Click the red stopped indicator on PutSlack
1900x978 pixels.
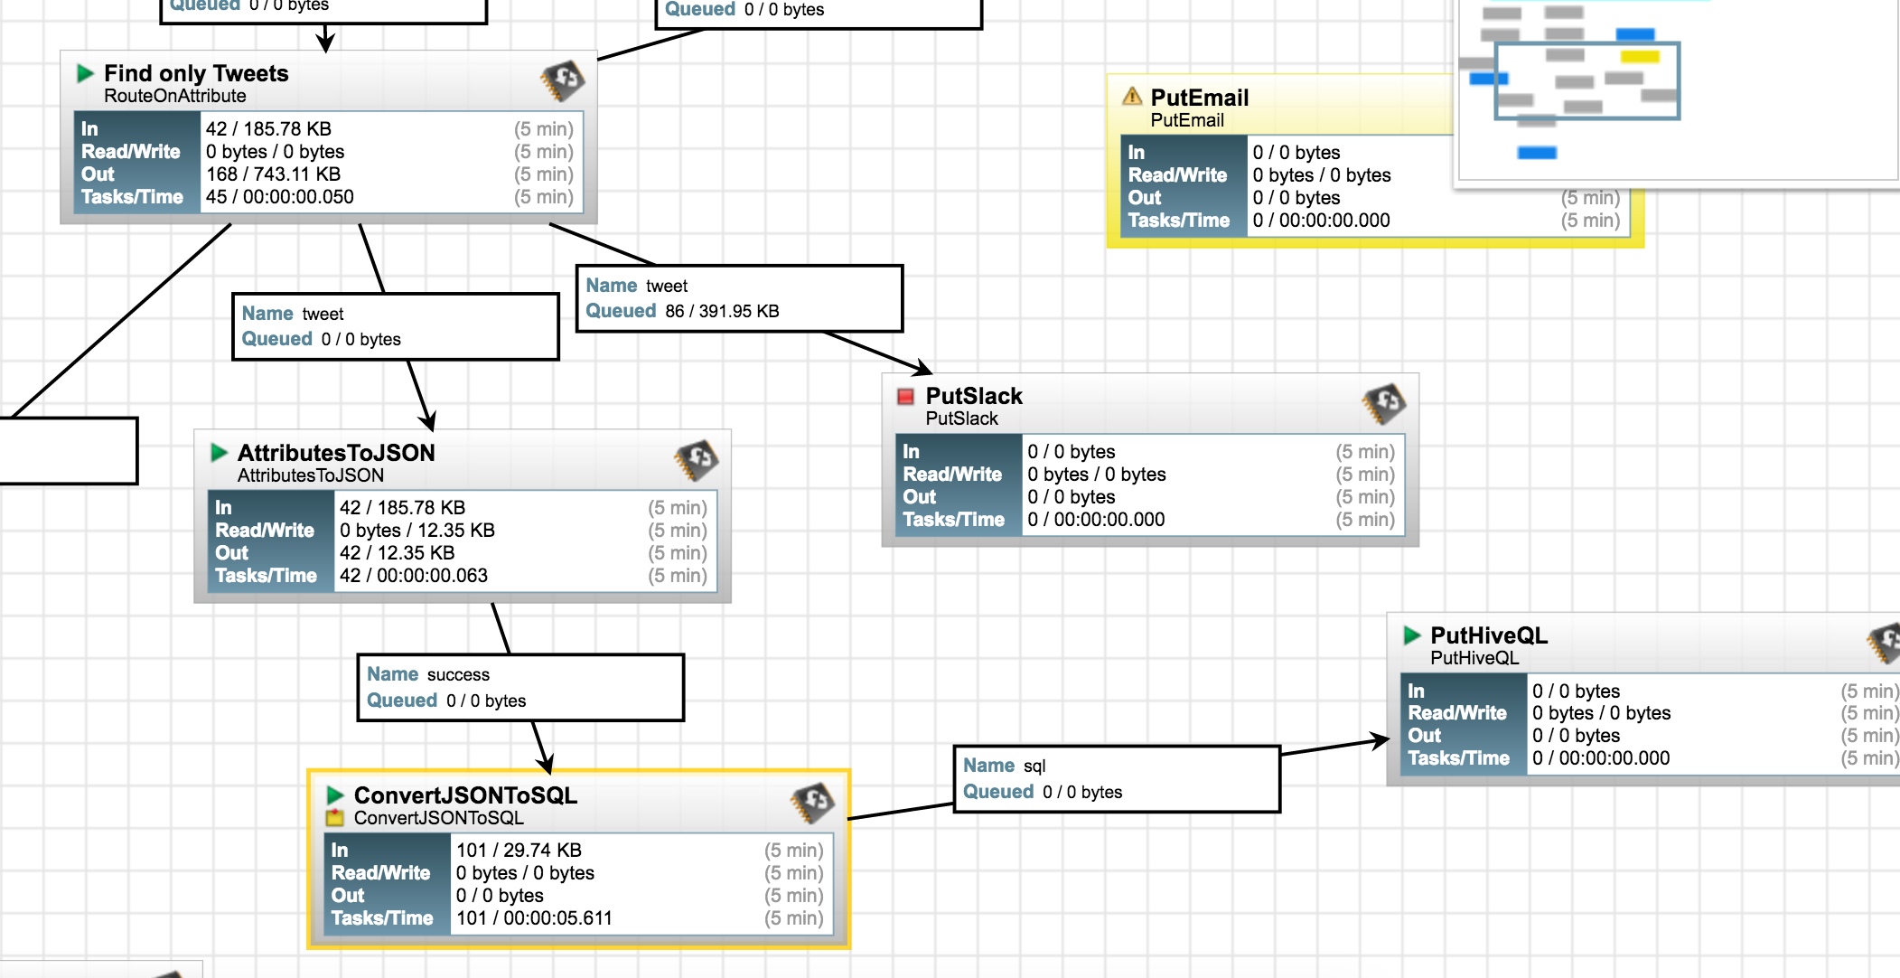point(905,396)
